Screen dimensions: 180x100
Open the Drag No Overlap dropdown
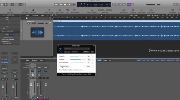pos(156,15)
